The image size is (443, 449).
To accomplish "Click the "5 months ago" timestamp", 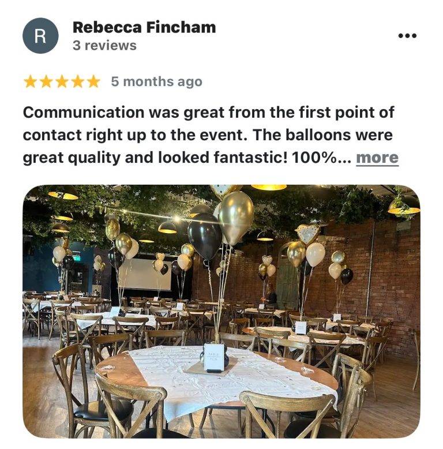I will pyautogui.click(x=156, y=81).
